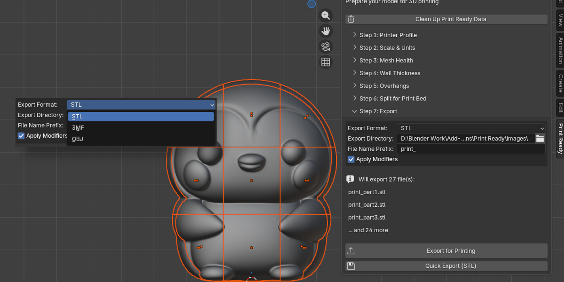Click the magnifier zoom icon in the viewport

[326, 15]
